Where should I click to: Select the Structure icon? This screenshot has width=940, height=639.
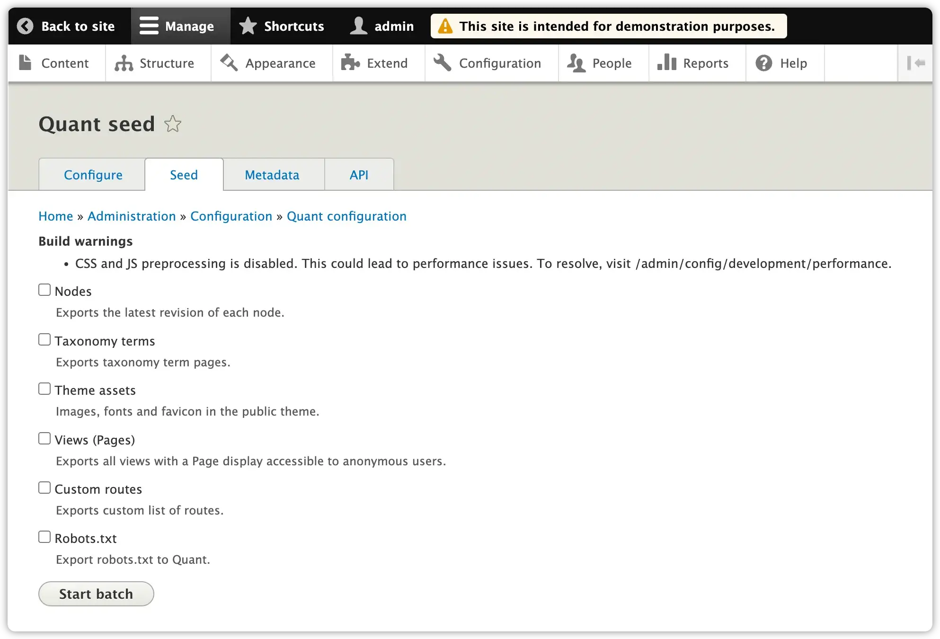[124, 63]
